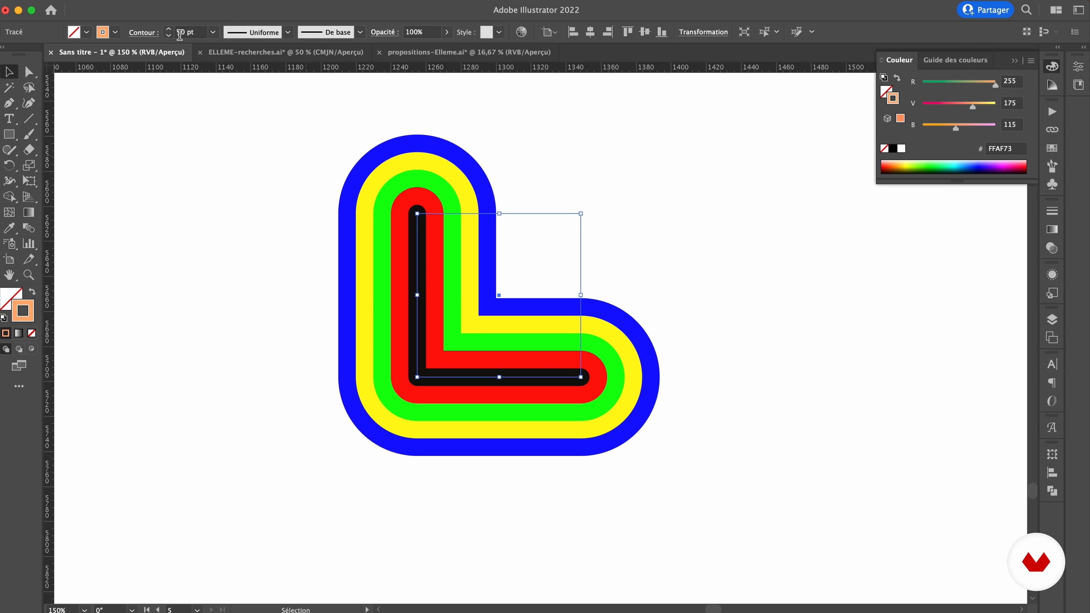Open the Layers panel icon
The image size is (1090, 613).
pyautogui.click(x=1052, y=319)
